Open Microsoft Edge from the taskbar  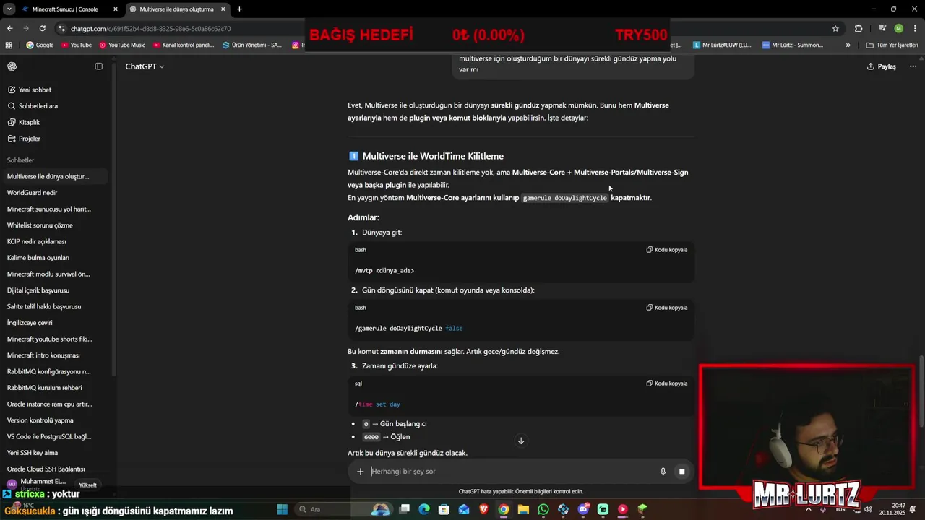[424, 509]
